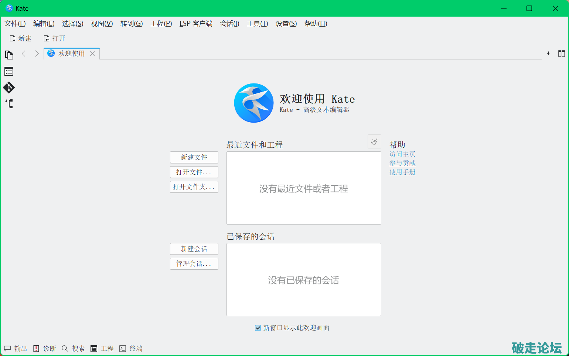Open the Projects list sidebar icon
569x356 pixels.
click(9, 71)
